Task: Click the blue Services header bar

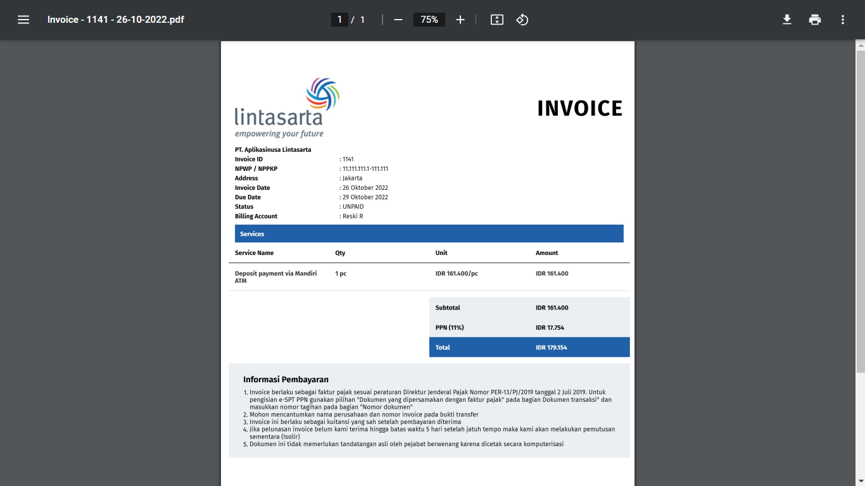Action: tap(429, 234)
